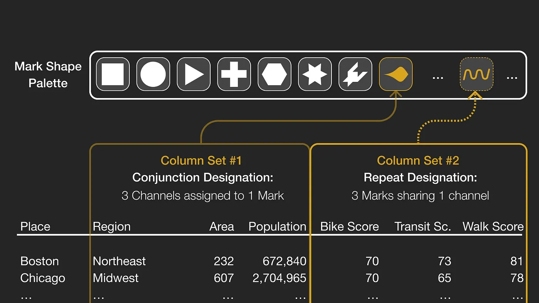Screen dimensions: 539x303
Task: Click the yellow teardrop mark shape
Action: (395, 74)
